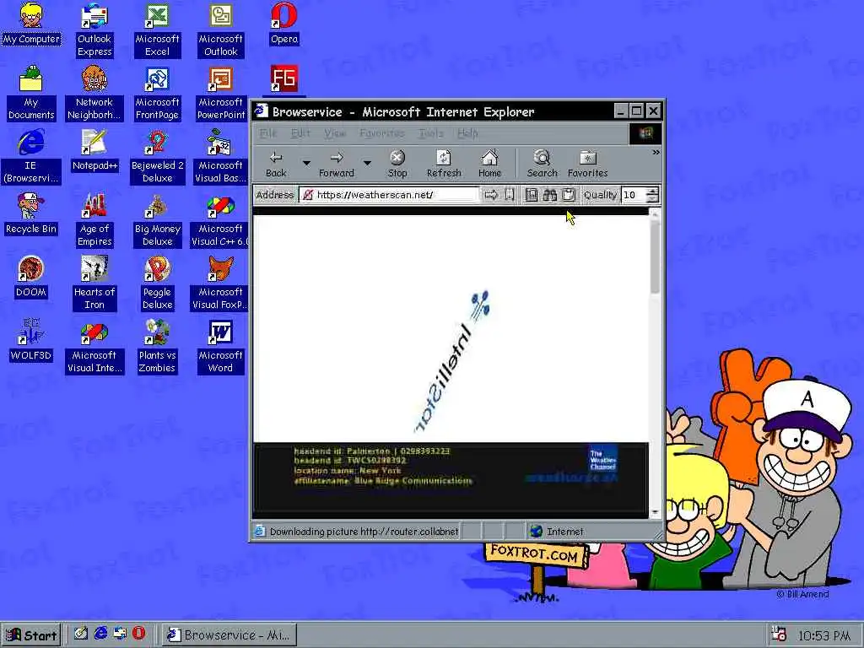Stop the page from loading

[x=397, y=165]
